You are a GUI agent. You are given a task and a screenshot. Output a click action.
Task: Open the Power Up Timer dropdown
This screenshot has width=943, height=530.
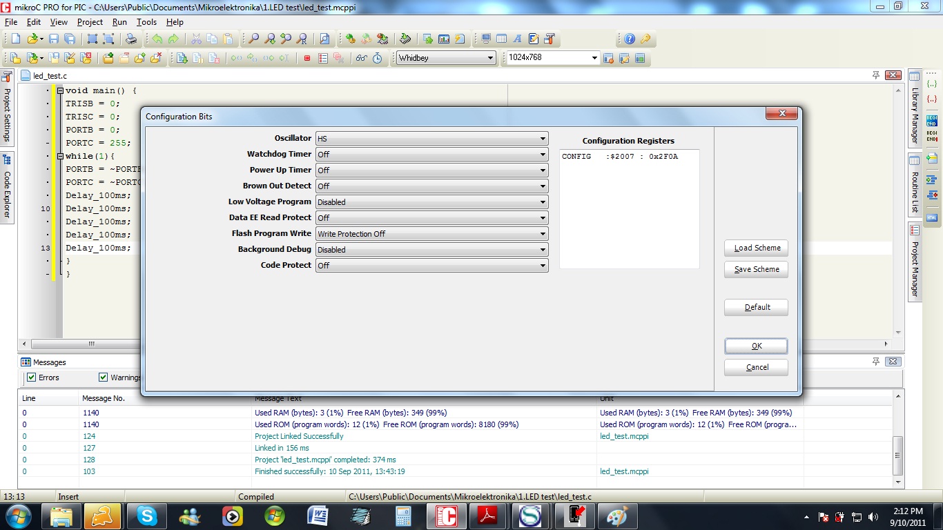(x=431, y=170)
